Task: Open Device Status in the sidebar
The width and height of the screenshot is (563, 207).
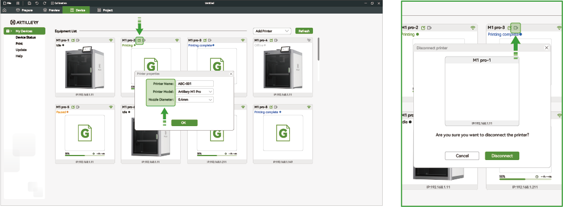Action: click(x=26, y=37)
